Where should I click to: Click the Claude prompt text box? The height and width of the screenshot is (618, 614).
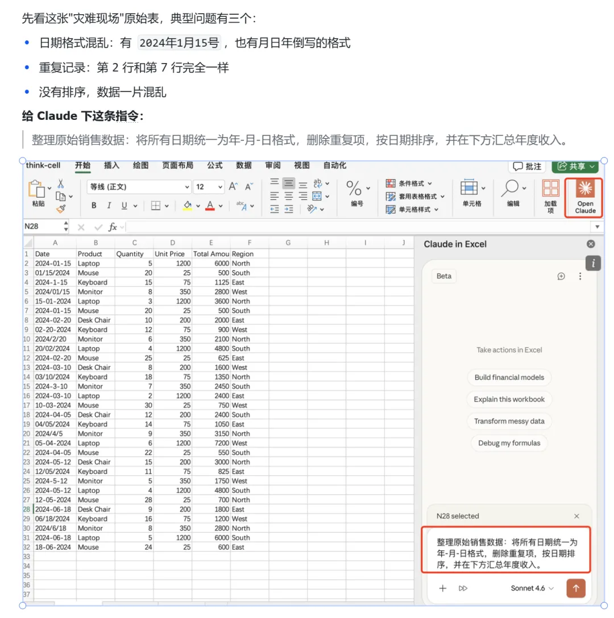coord(506,553)
